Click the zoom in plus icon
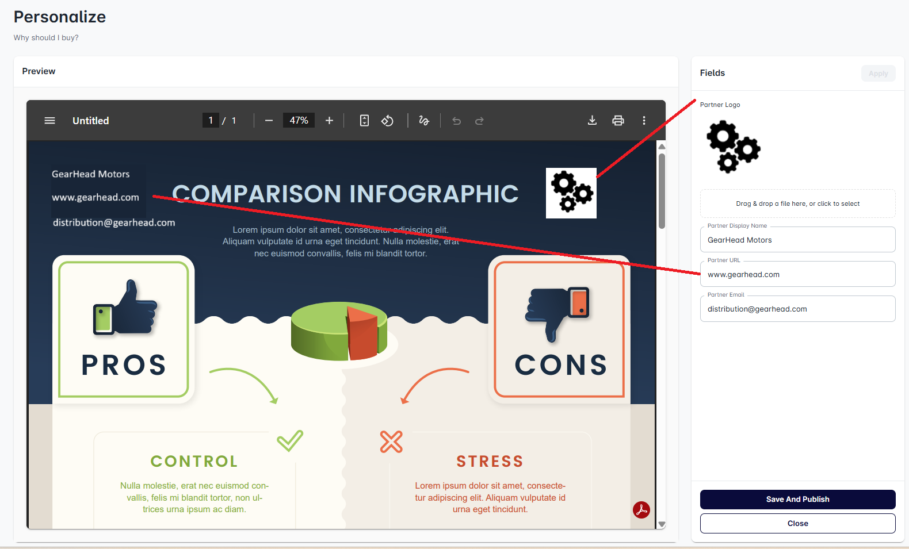909x549 pixels. tap(329, 121)
